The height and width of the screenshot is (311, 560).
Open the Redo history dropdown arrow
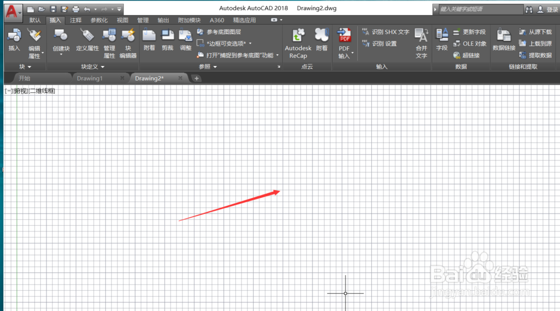tap(113, 10)
